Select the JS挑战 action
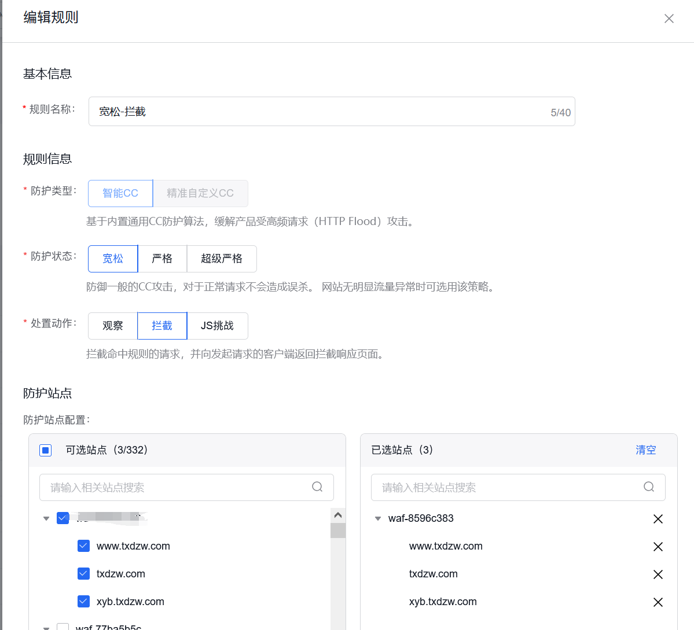Viewport: 694px width, 630px height. click(218, 326)
